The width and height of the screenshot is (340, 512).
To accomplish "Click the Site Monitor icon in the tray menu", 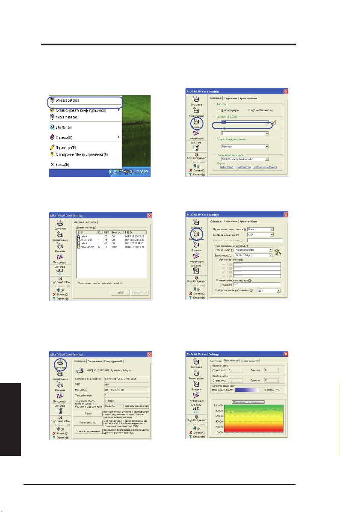I will tap(53, 127).
